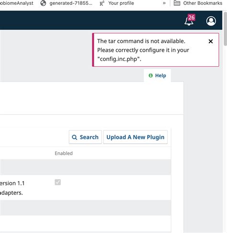Open the Other Bookmarks label
The height and width of the screenshot is (233, 227).
[203, 3]
